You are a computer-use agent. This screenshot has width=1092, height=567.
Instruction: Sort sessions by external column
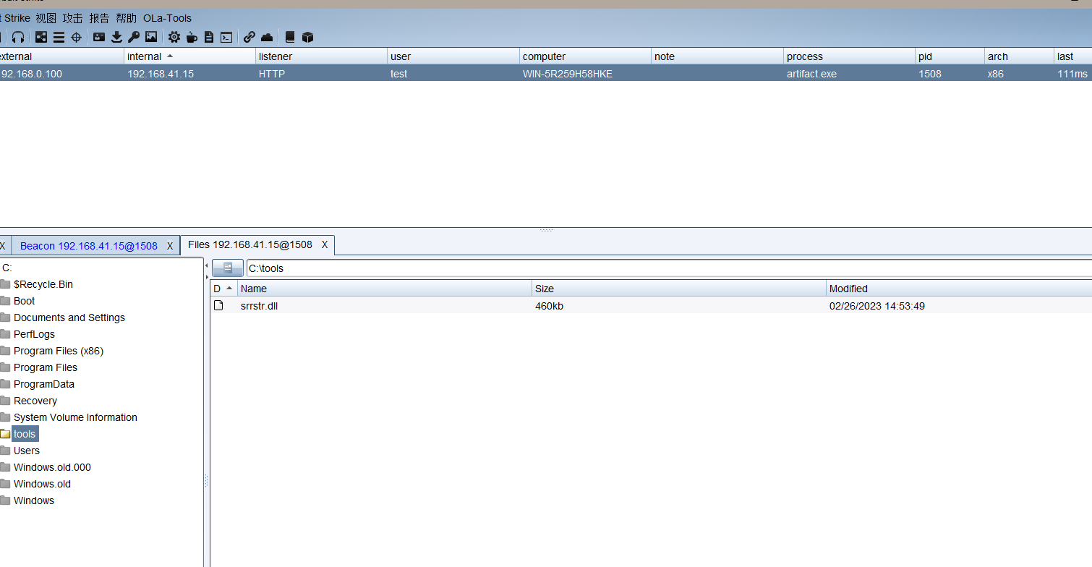pyautogui.click(x=61, y=56)
